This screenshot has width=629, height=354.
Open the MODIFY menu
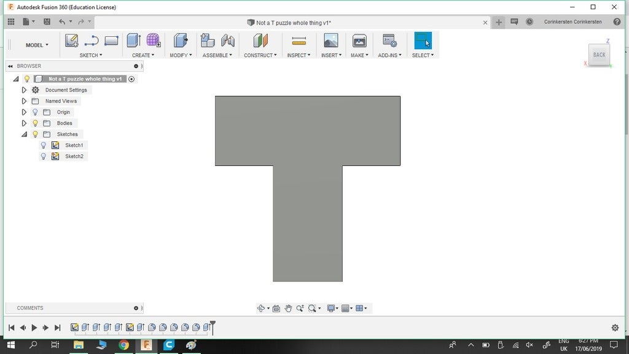click(x=181, y=55)
